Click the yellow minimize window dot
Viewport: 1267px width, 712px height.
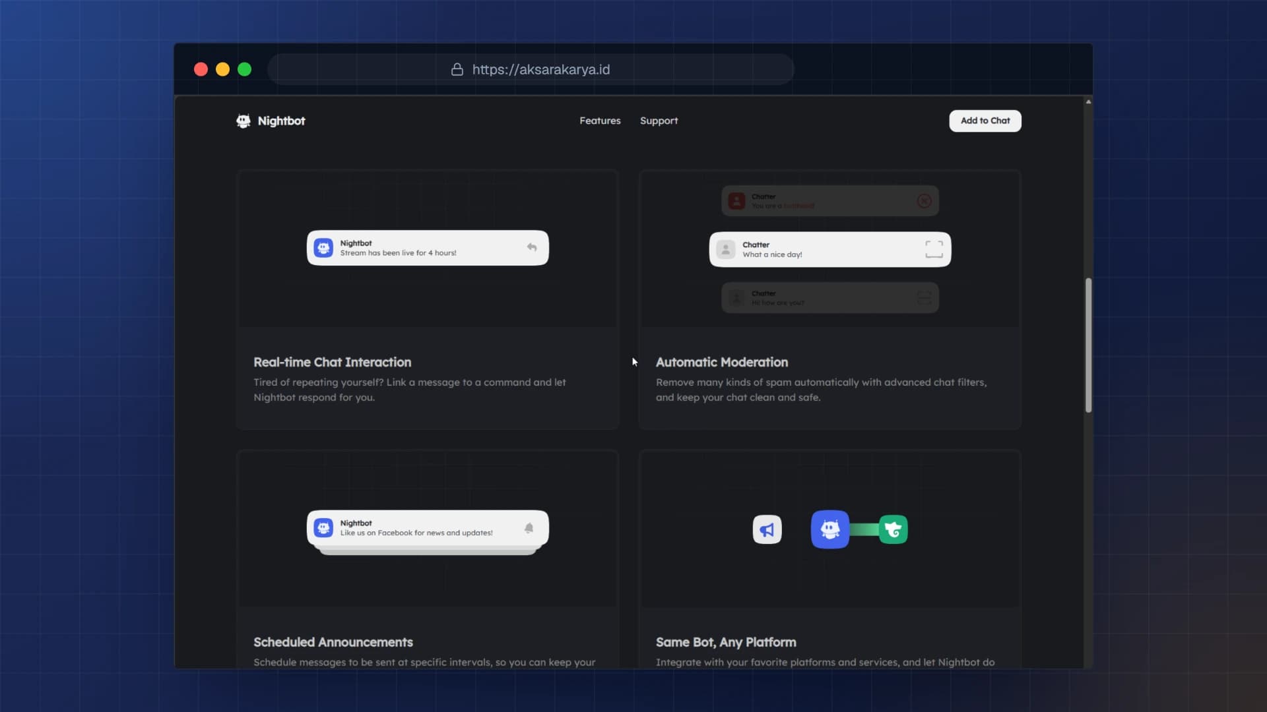click(x=222, y=69)
